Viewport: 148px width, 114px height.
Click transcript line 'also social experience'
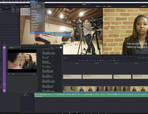click(x=46, y=67)
